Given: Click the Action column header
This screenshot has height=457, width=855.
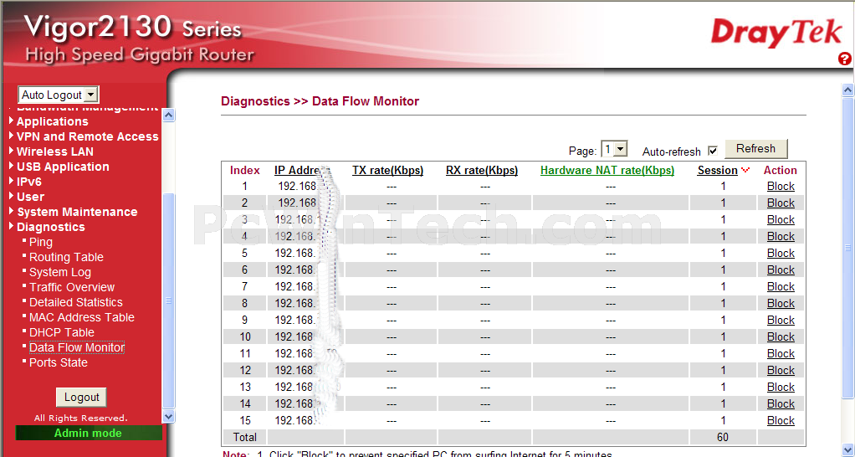Looking at the screenshot, I should pyautogui.click(x=781, y=170).
